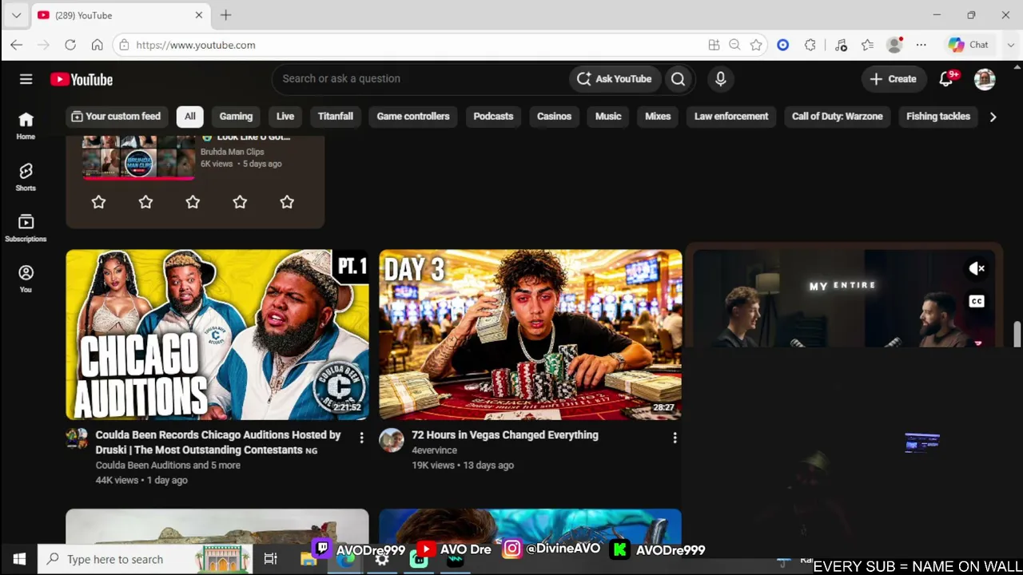Viewport: 1023px width, 575px height.
Task: Show more category chips with right arrow
Action: pyautogui.click(x=993, y=117)
